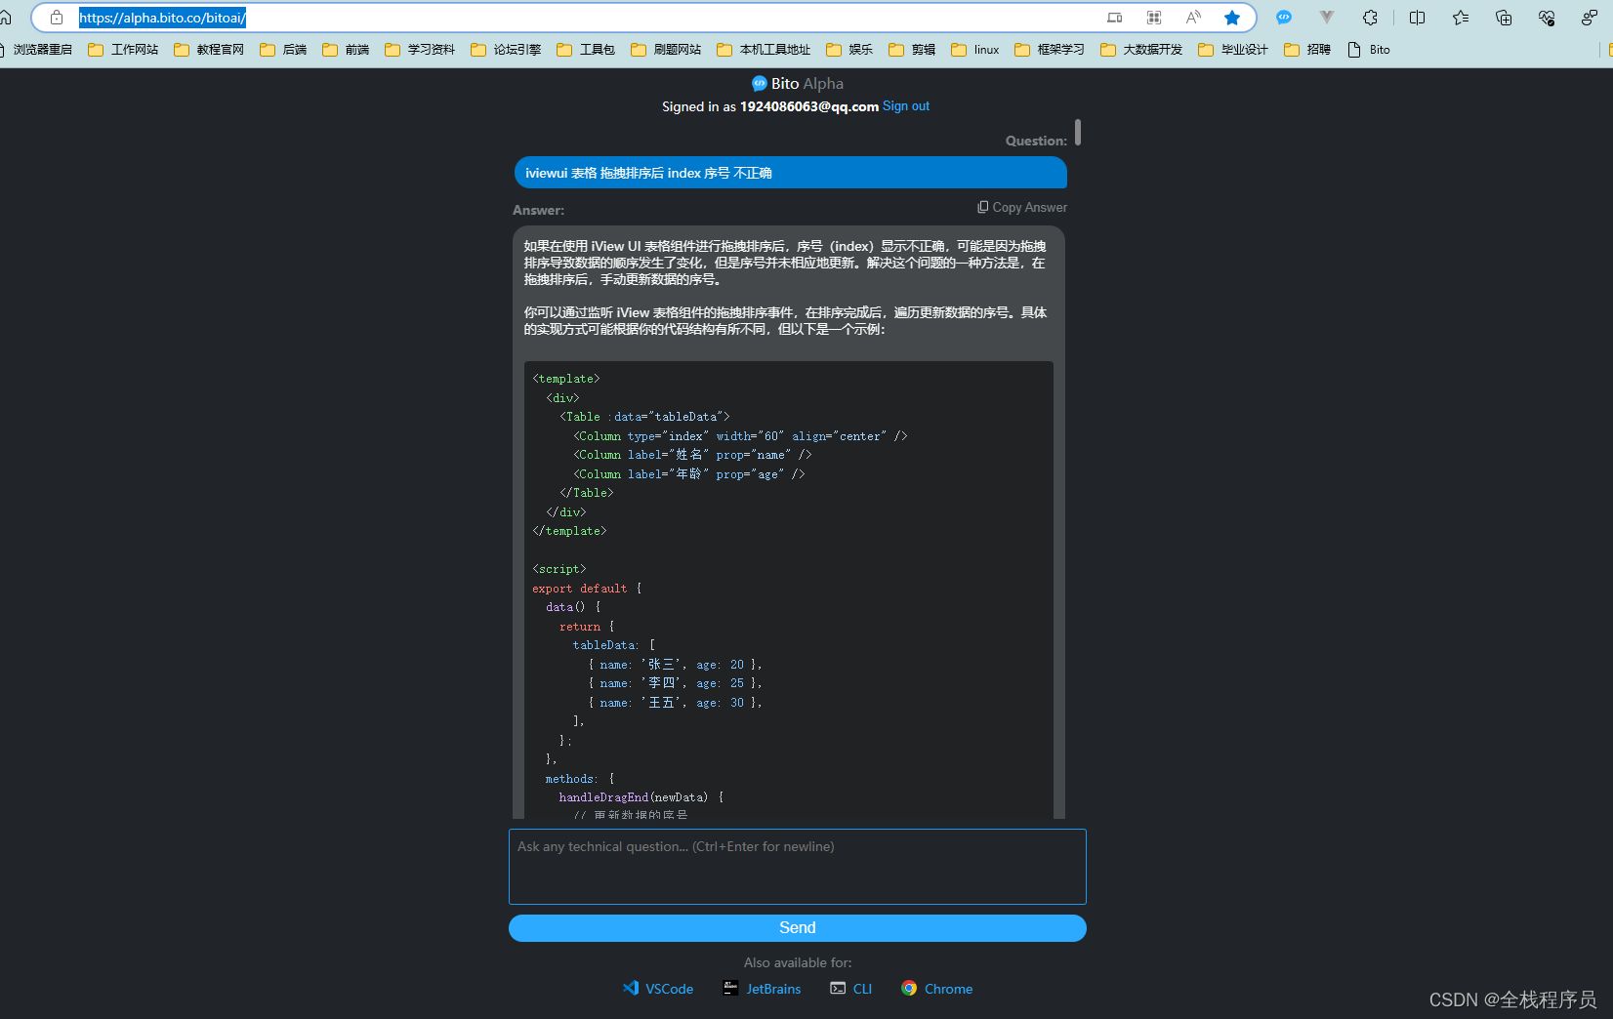Click the iviewui question bubble
The width and height of the screenshot is (1613, 1019).
pos(790,173)
